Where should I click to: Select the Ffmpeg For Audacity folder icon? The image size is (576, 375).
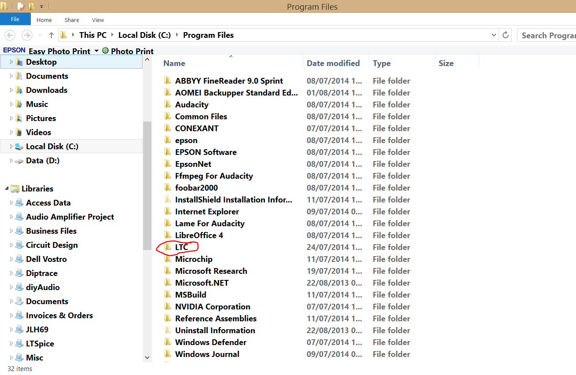(167, 176)
